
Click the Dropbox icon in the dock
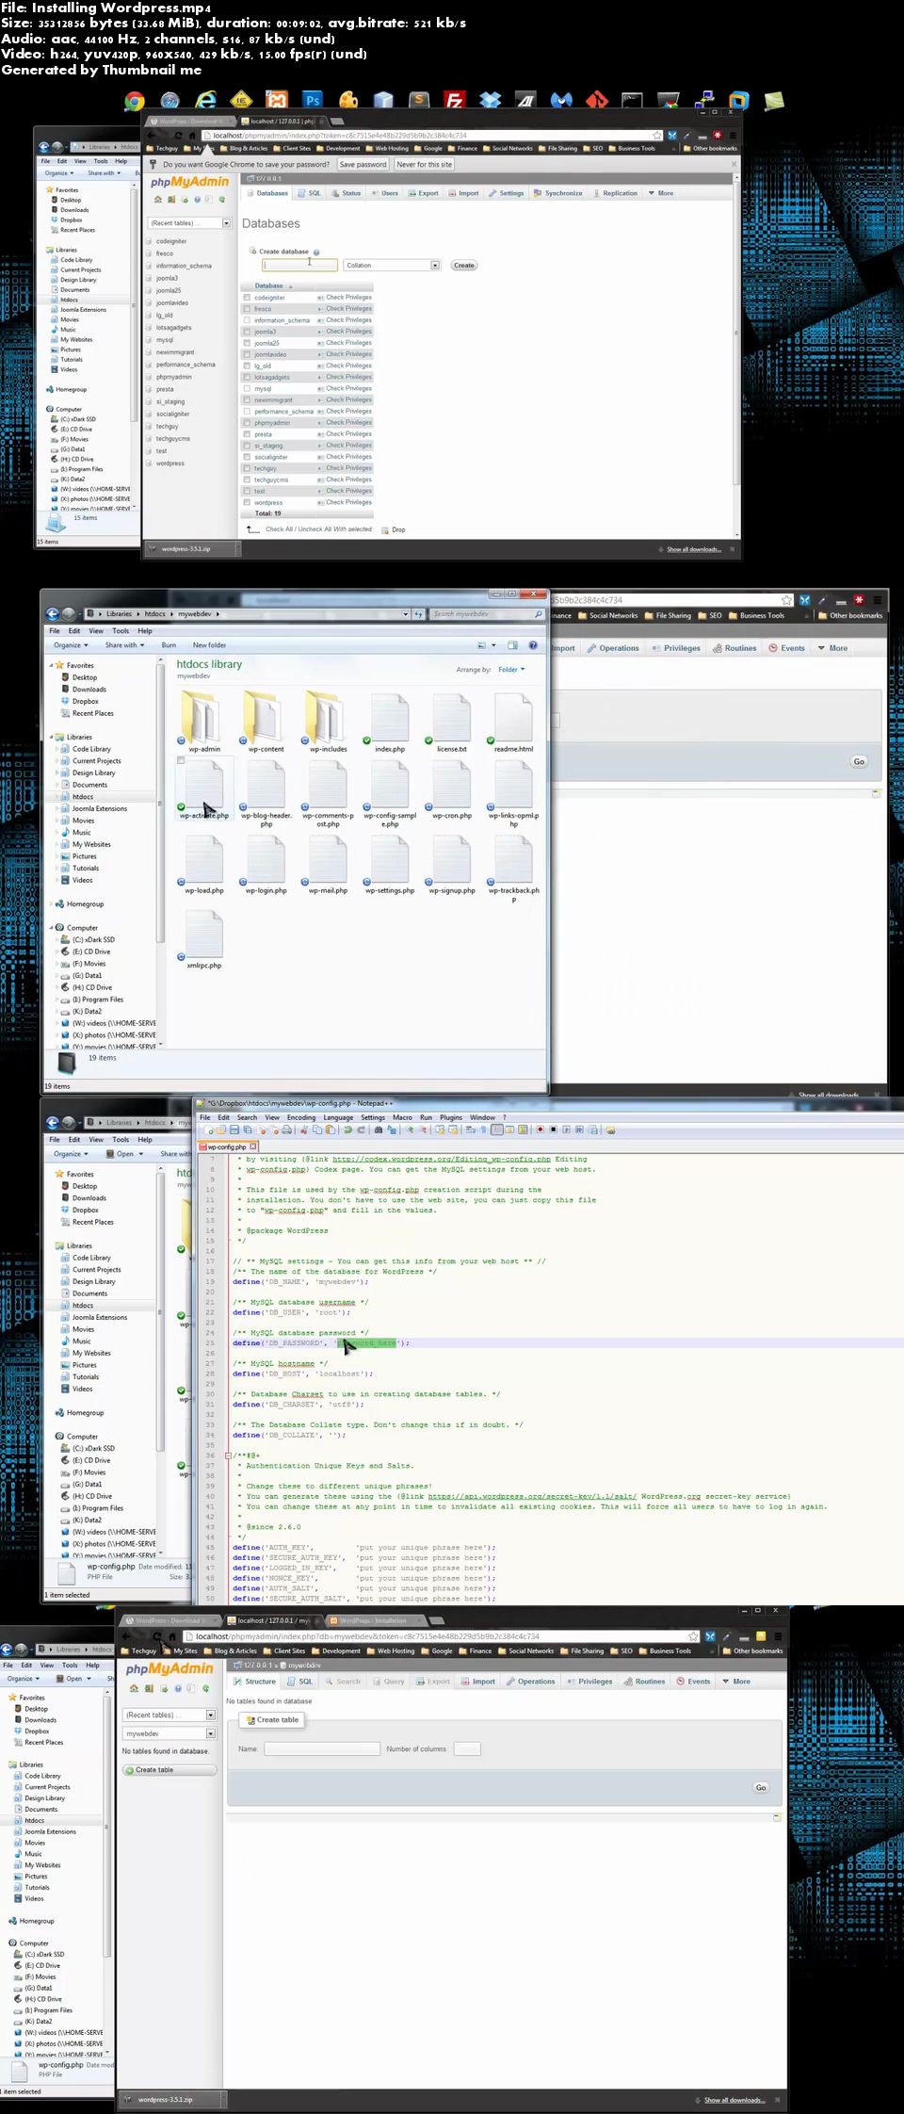[x=490, y=100]
